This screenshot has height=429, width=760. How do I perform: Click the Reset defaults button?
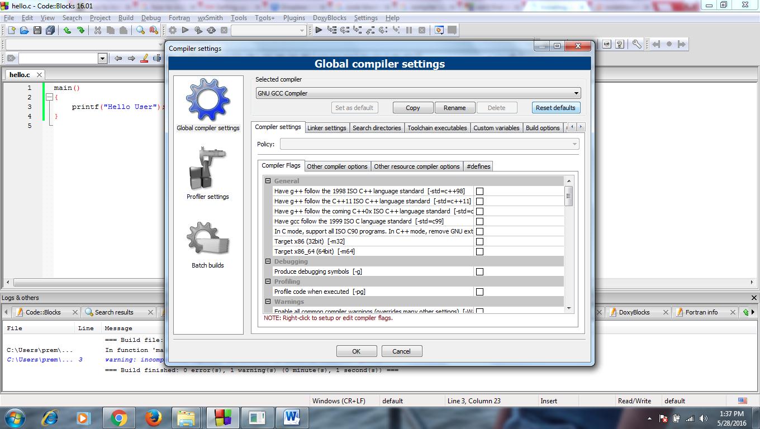click(x=555, y=108)
